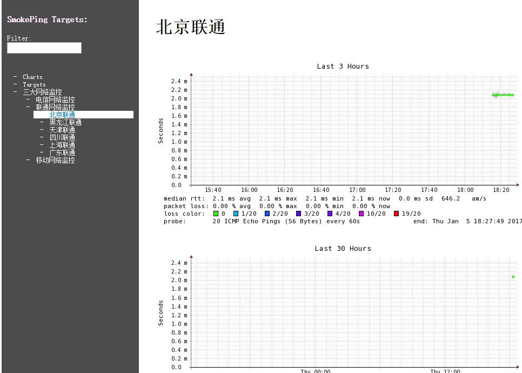
Task: Click the 15:40 time axis label
Action: click(213, 190)
